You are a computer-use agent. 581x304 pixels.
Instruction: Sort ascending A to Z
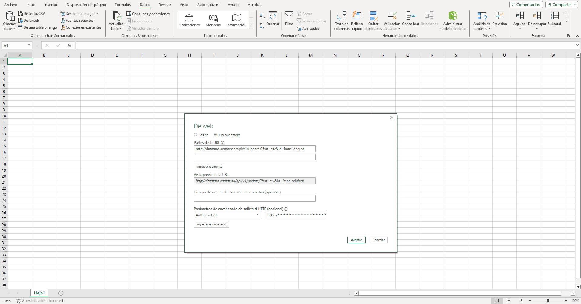click(262, 16)
